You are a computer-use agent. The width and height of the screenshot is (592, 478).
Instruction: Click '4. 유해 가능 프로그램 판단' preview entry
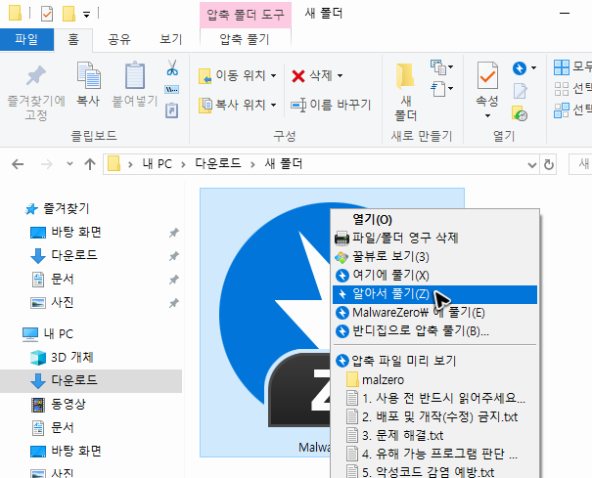click(434, 454)
